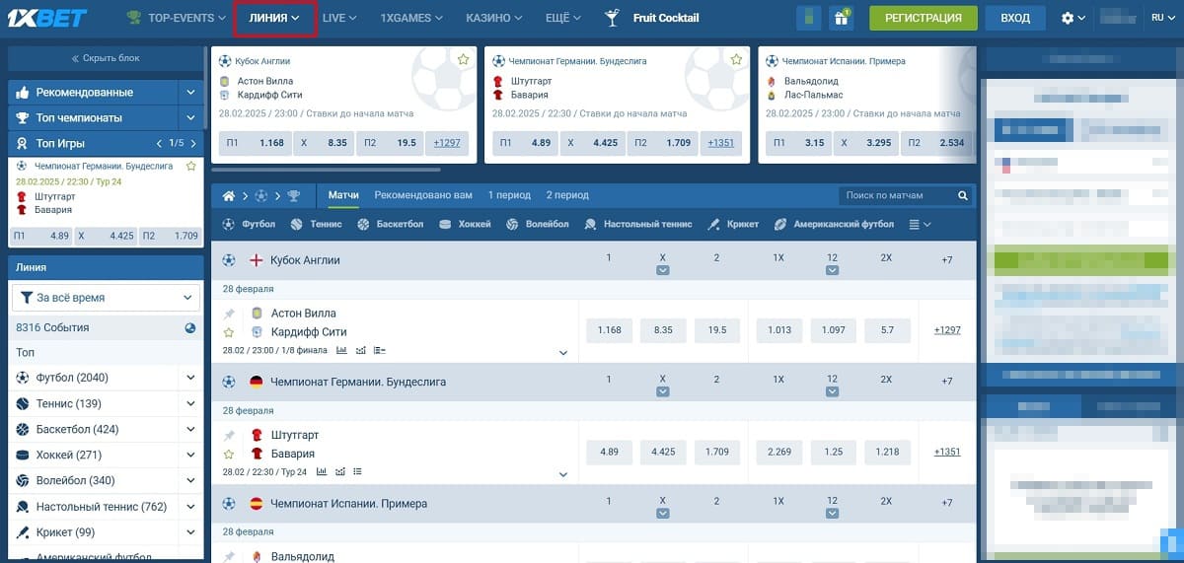Open the 1XGAMES menu
The width and height of the screenshot is (1184, 563).
411,18
